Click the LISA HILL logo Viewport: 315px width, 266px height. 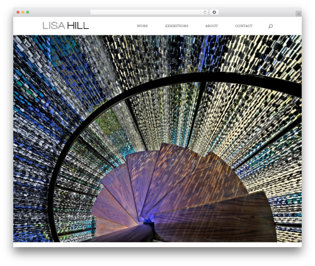point(66,26)
